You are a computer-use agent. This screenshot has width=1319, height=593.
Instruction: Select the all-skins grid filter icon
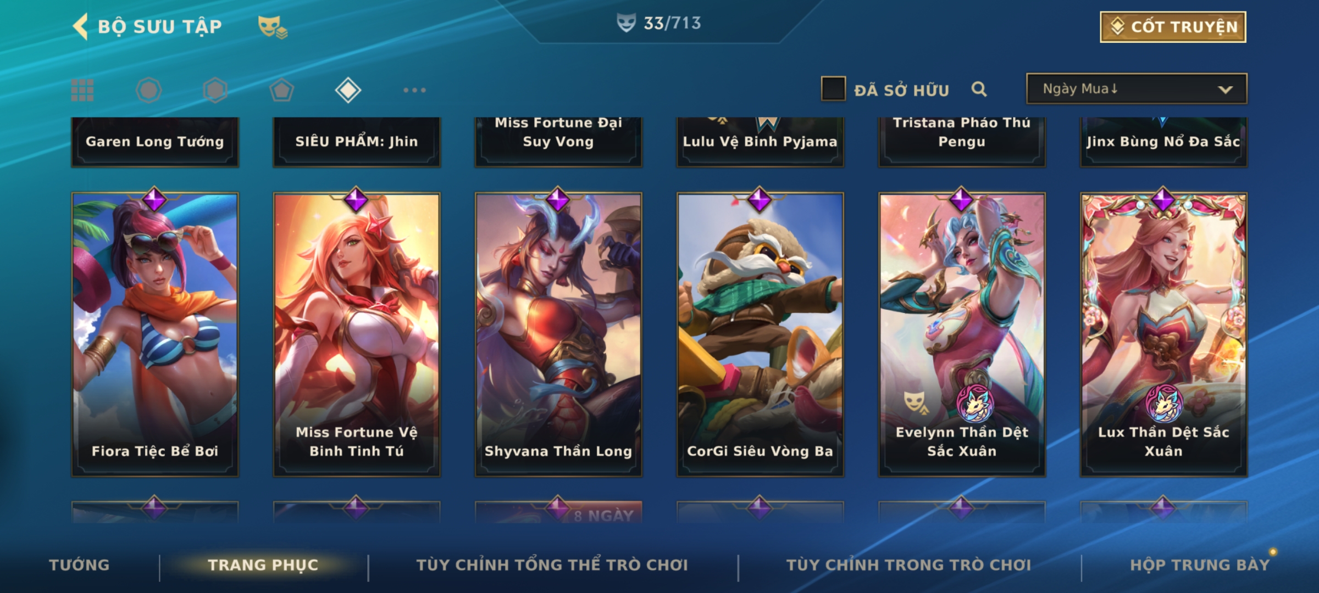82,90
